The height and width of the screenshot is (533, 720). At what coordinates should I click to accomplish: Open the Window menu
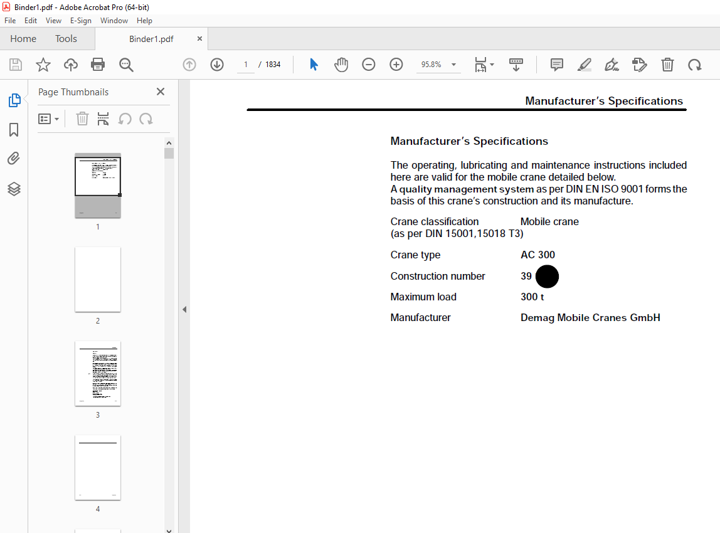114,21
